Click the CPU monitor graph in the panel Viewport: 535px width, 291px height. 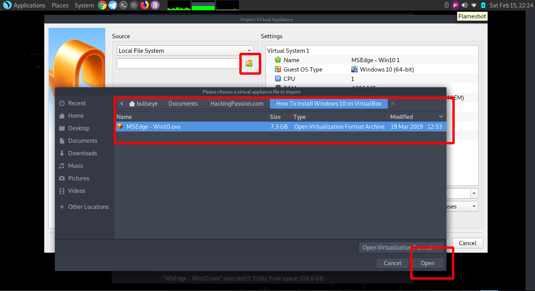pos(179,5)
